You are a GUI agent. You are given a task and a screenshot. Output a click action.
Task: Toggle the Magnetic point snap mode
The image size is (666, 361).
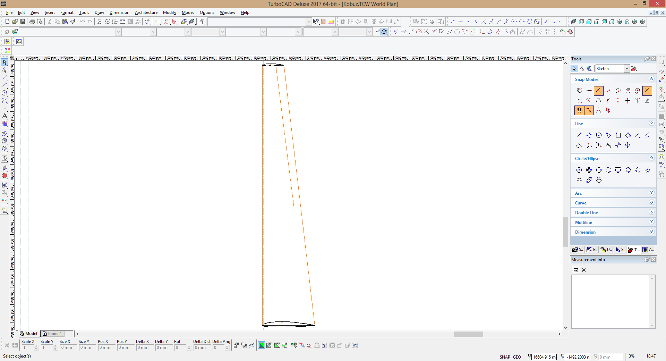pos(579,110)
